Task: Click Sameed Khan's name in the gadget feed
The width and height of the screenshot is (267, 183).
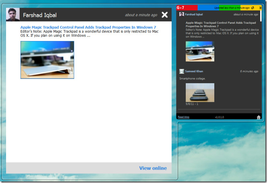Action: click(x=194, y=71)
